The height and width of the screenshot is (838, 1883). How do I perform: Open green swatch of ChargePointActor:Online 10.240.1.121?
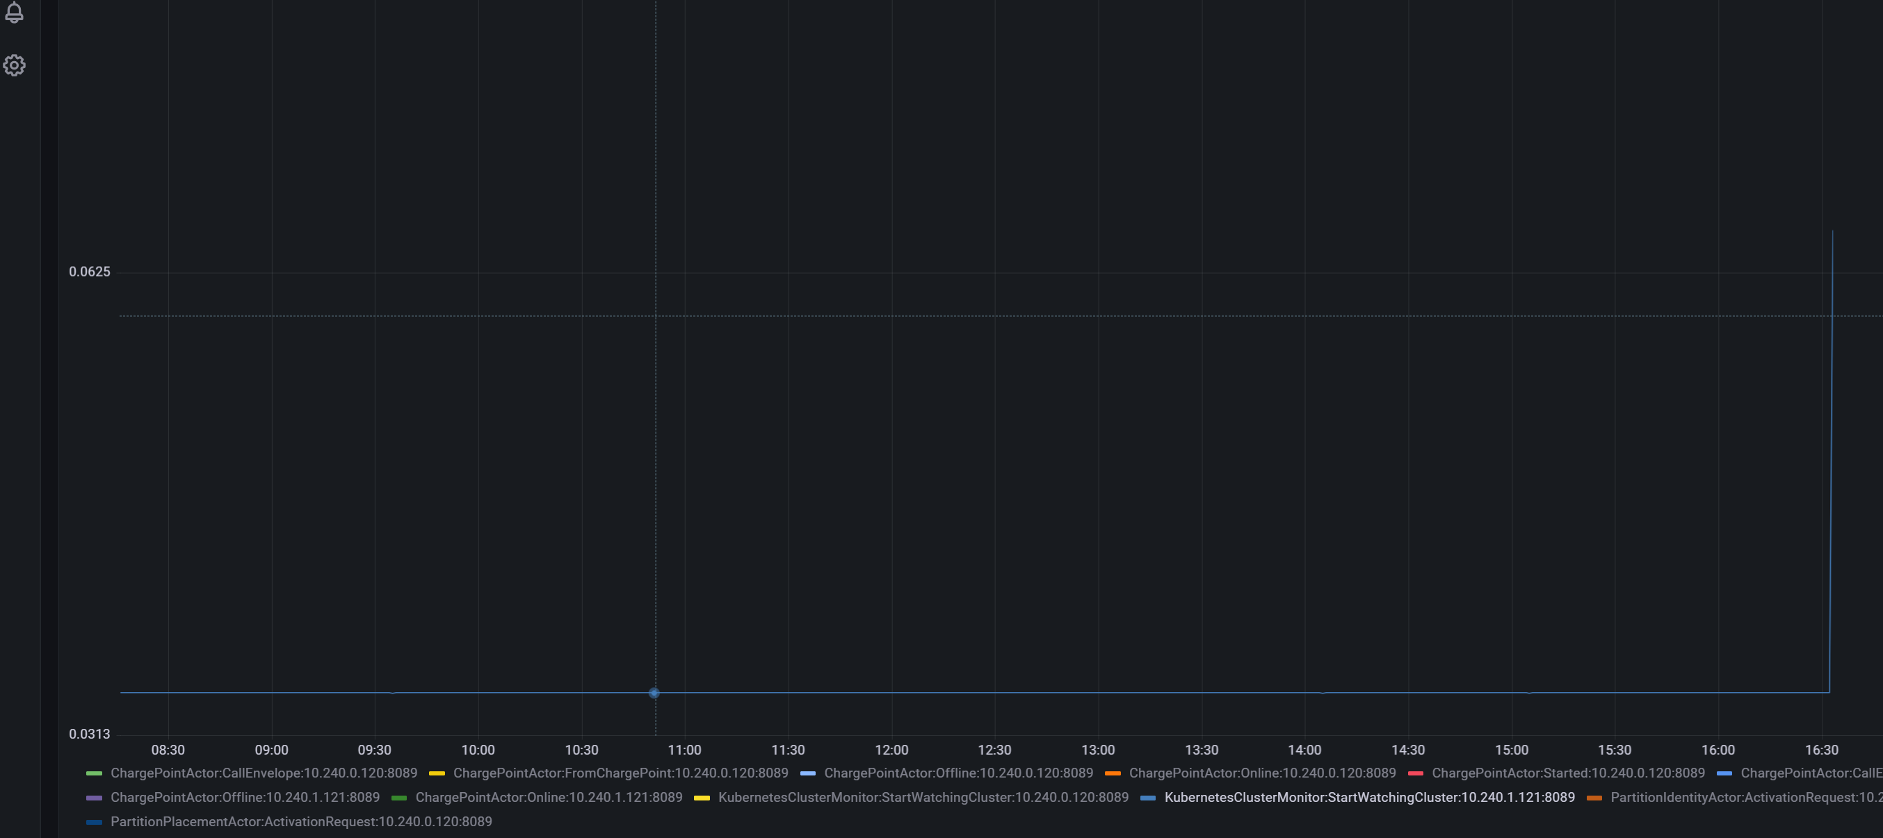pos(399,798)
